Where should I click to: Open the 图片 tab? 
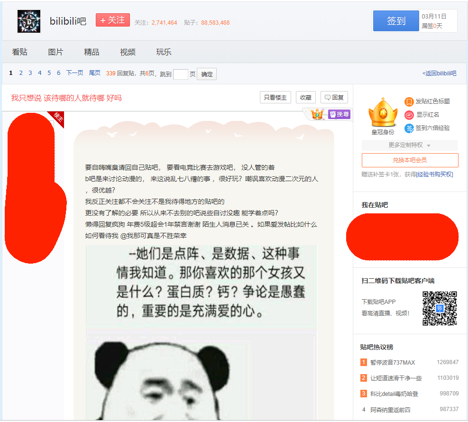pyautogui.click(x=55, y=52)
